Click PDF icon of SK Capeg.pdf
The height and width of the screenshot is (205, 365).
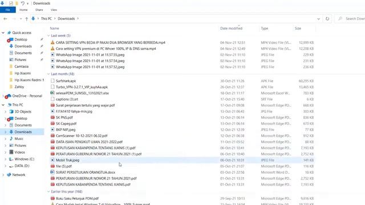click(x=52, y=124)
